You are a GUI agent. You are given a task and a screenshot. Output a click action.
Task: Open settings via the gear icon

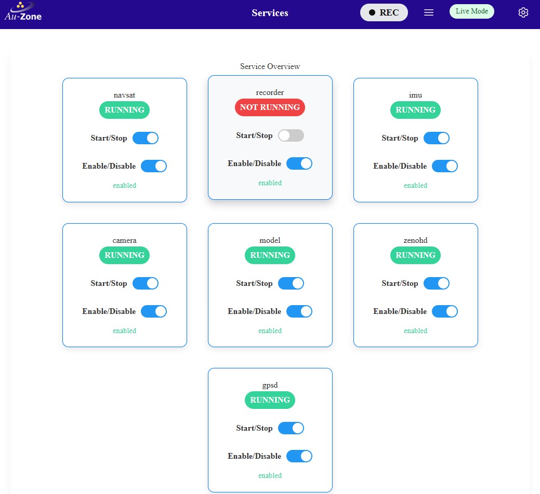[x=523, y=13]
